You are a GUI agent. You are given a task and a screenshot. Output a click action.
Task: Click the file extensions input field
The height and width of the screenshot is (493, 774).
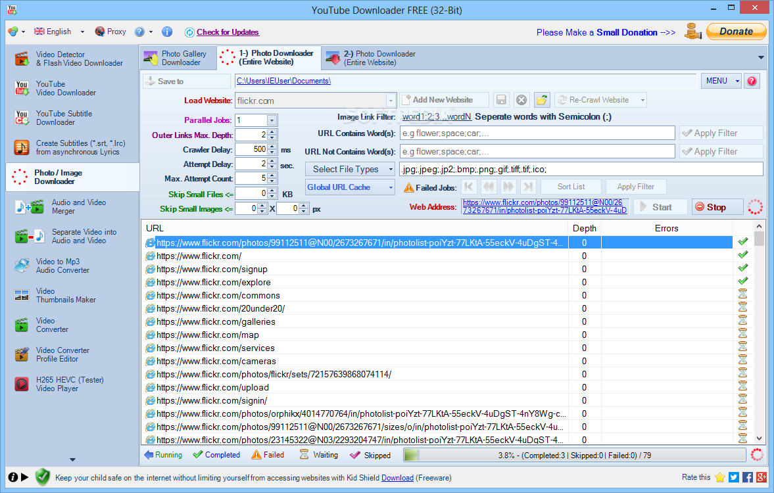click(581, 170)
